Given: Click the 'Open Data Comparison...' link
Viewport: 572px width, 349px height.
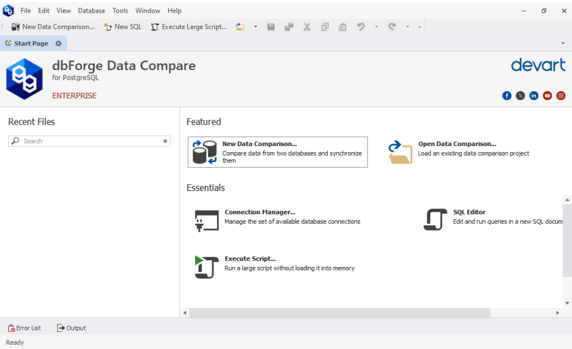Looking at the screenshot, I should click(457, 144).
